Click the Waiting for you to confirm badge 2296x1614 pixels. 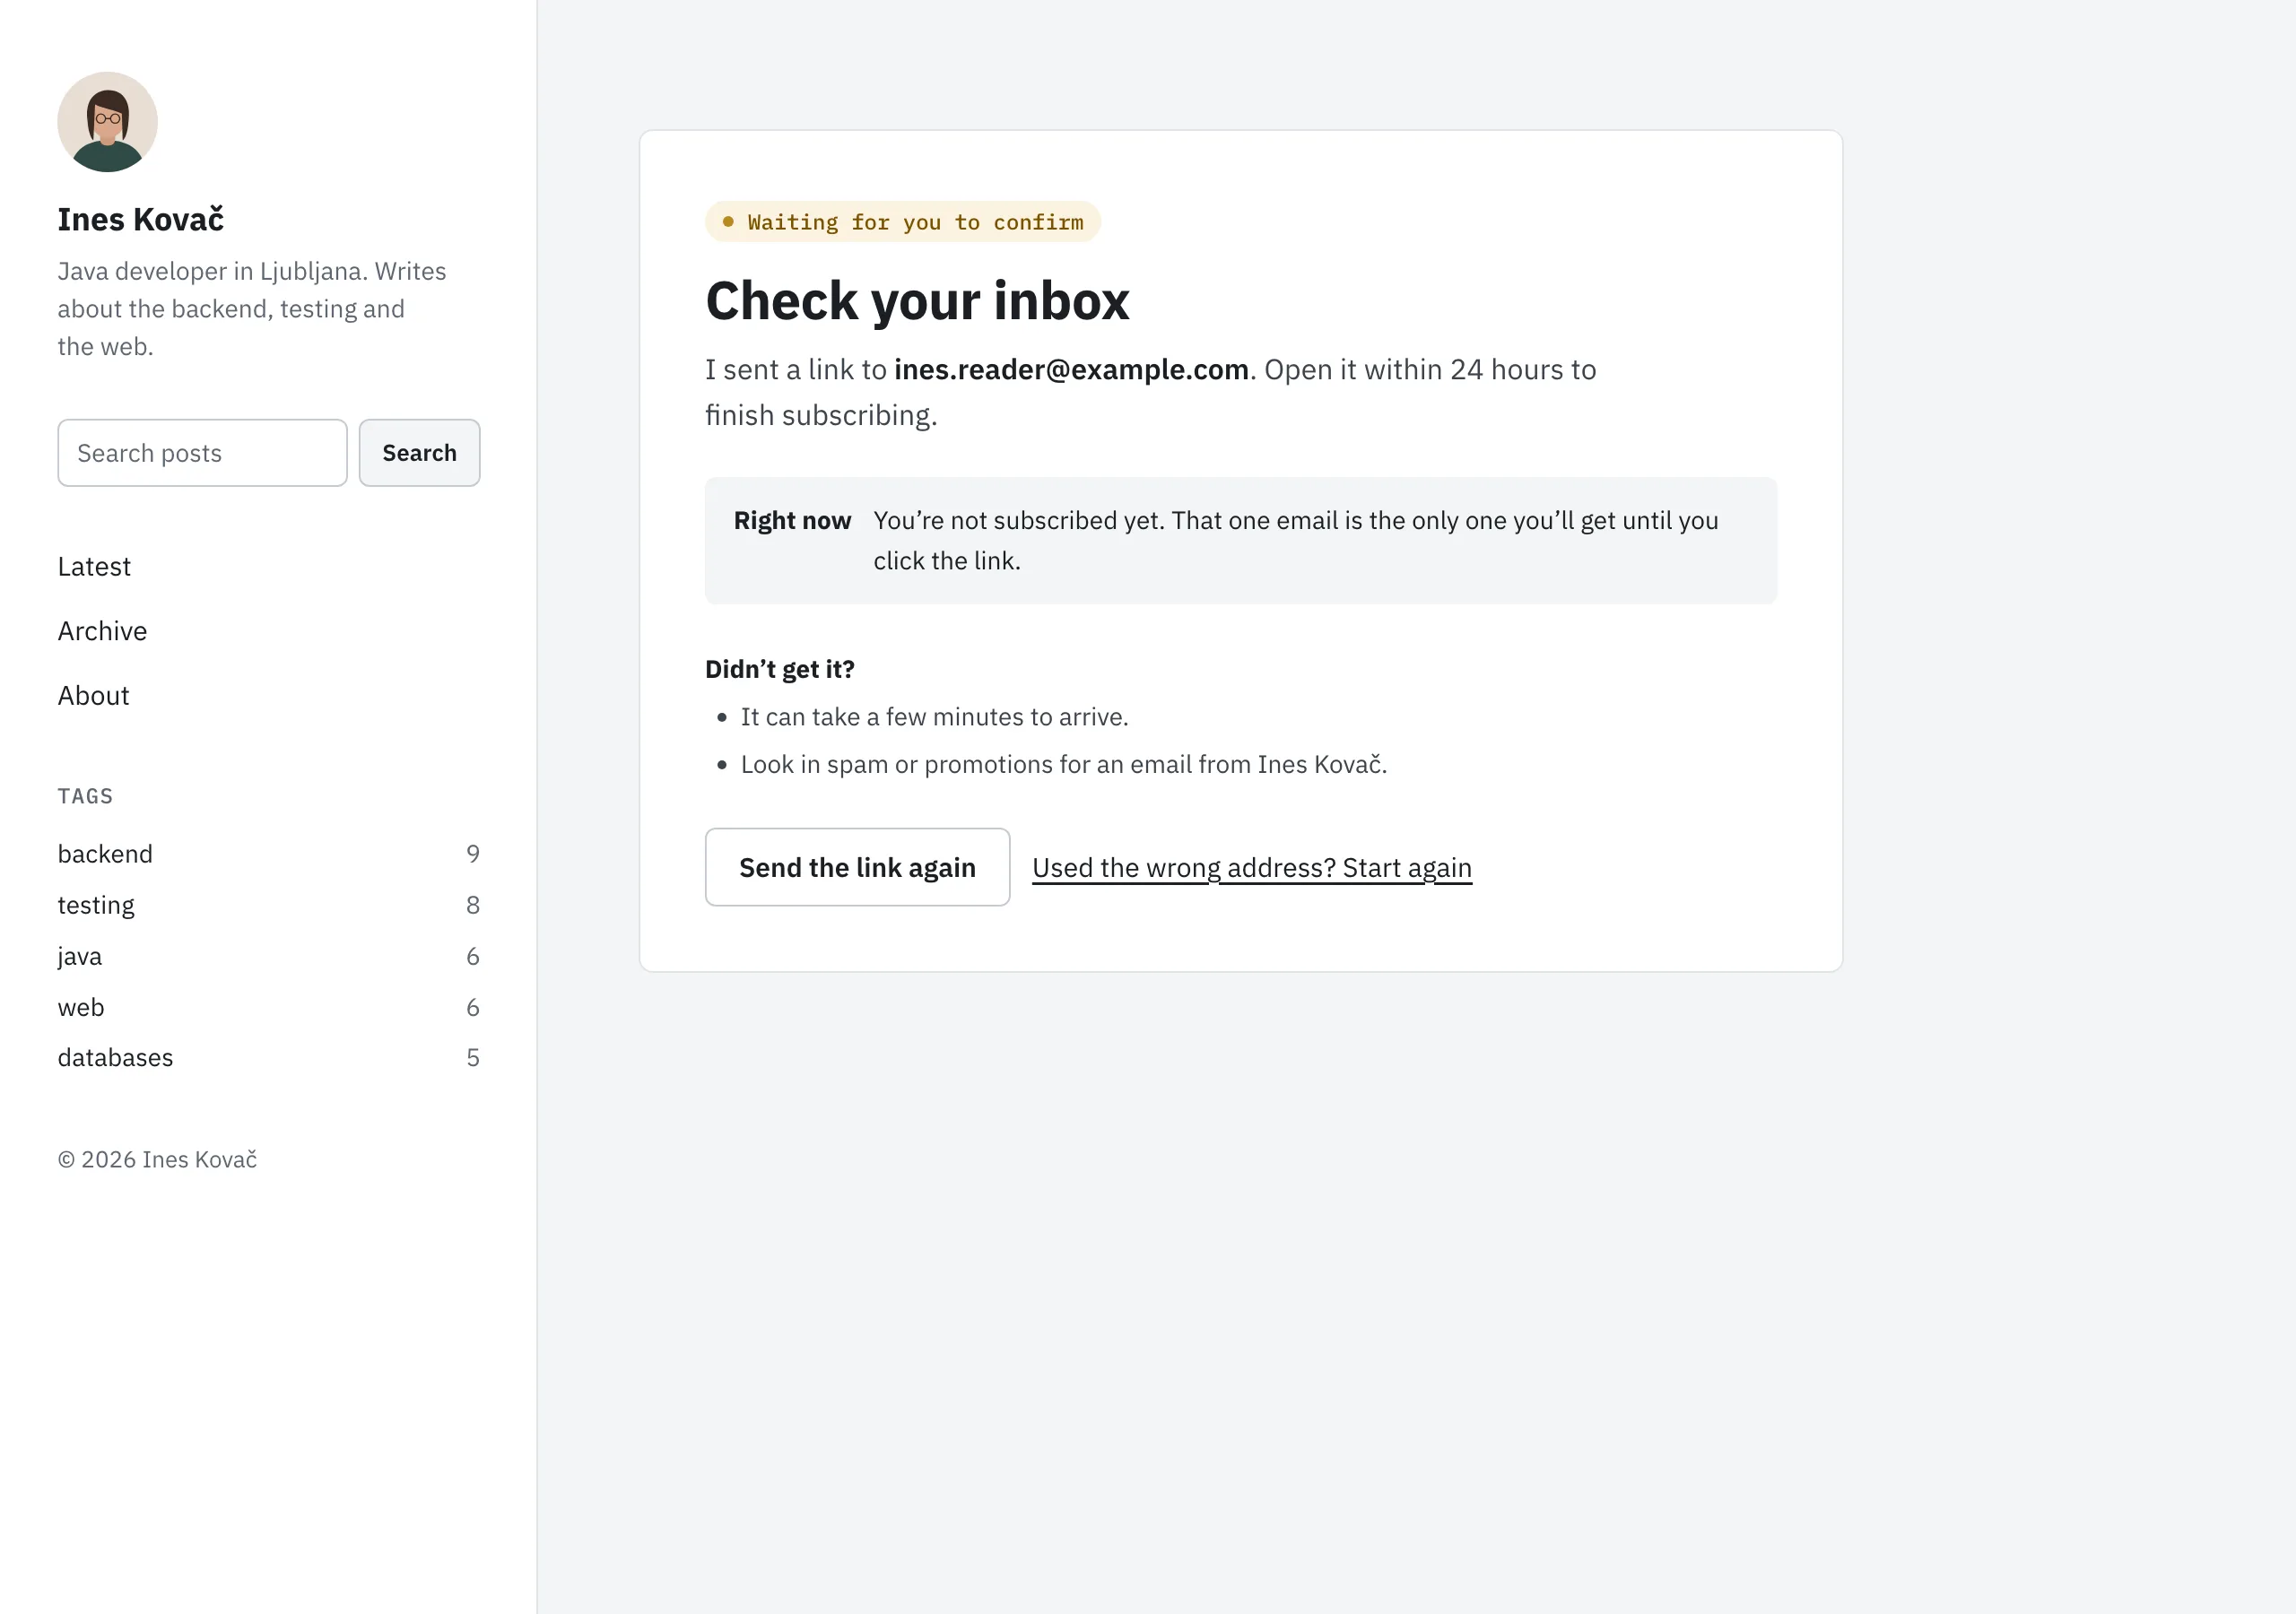(903, 222)
